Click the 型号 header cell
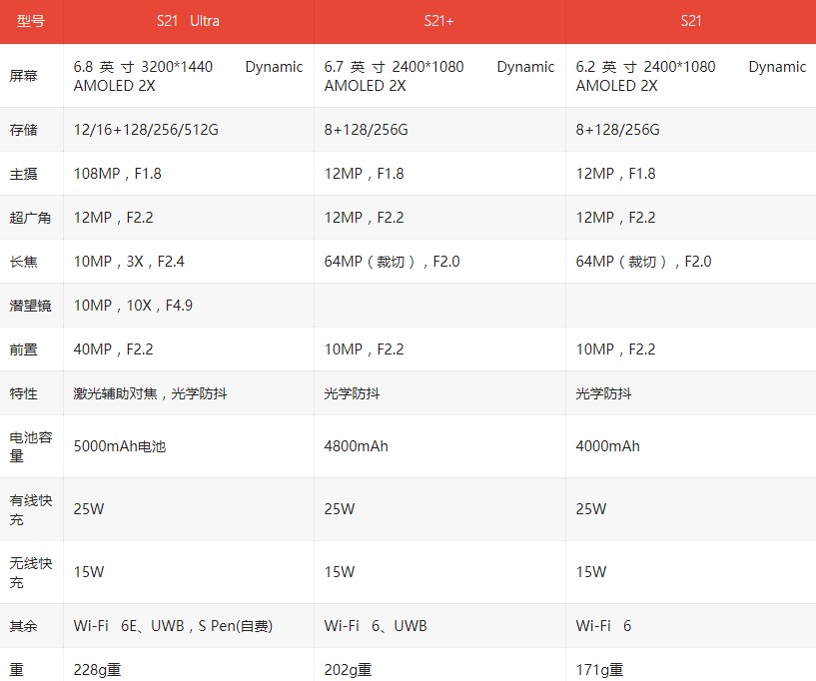The image size is (816, 681). click(31, 21)
